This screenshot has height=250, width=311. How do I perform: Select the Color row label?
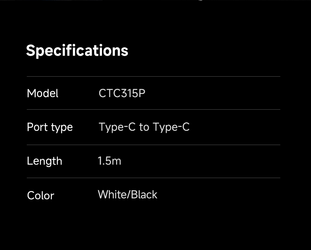41,195
